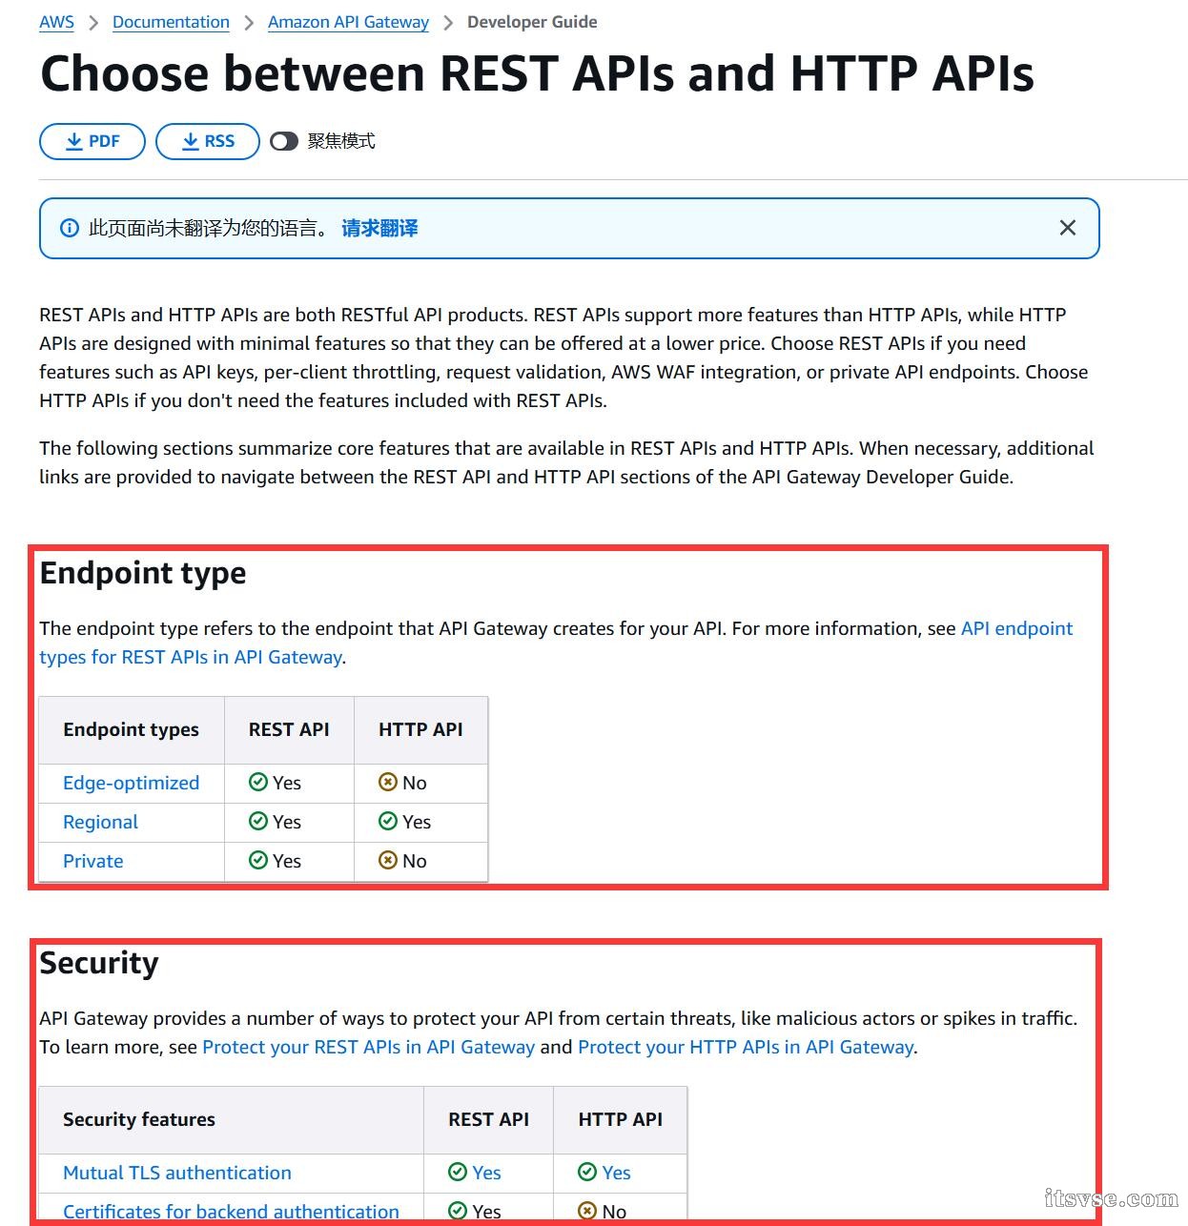Go to Documentation breadcrumb

171,22
